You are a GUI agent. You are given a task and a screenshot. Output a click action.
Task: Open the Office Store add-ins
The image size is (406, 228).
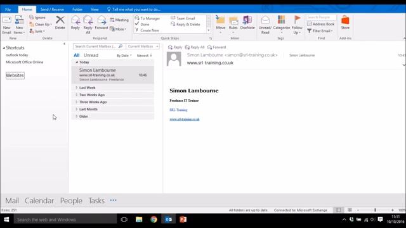345,23
